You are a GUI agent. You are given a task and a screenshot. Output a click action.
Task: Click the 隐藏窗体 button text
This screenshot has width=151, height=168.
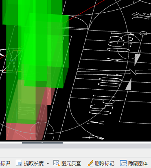point(138,163)
